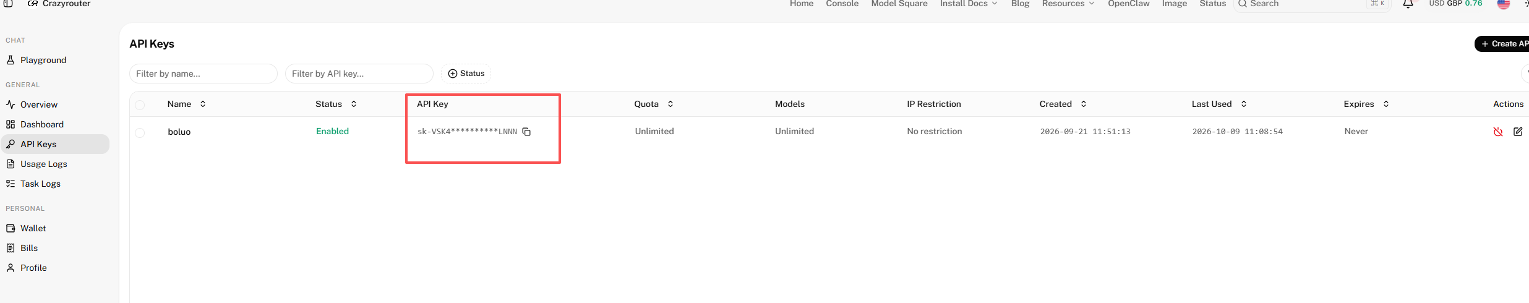Viewport: 1529px width, 303px height.
Task: Click the top Search box
Action: pyautogui.click(x=1312, y=4)
